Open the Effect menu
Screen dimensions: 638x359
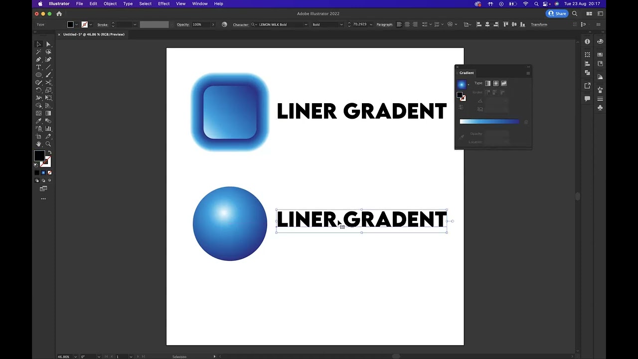click(x=163, y=3)
